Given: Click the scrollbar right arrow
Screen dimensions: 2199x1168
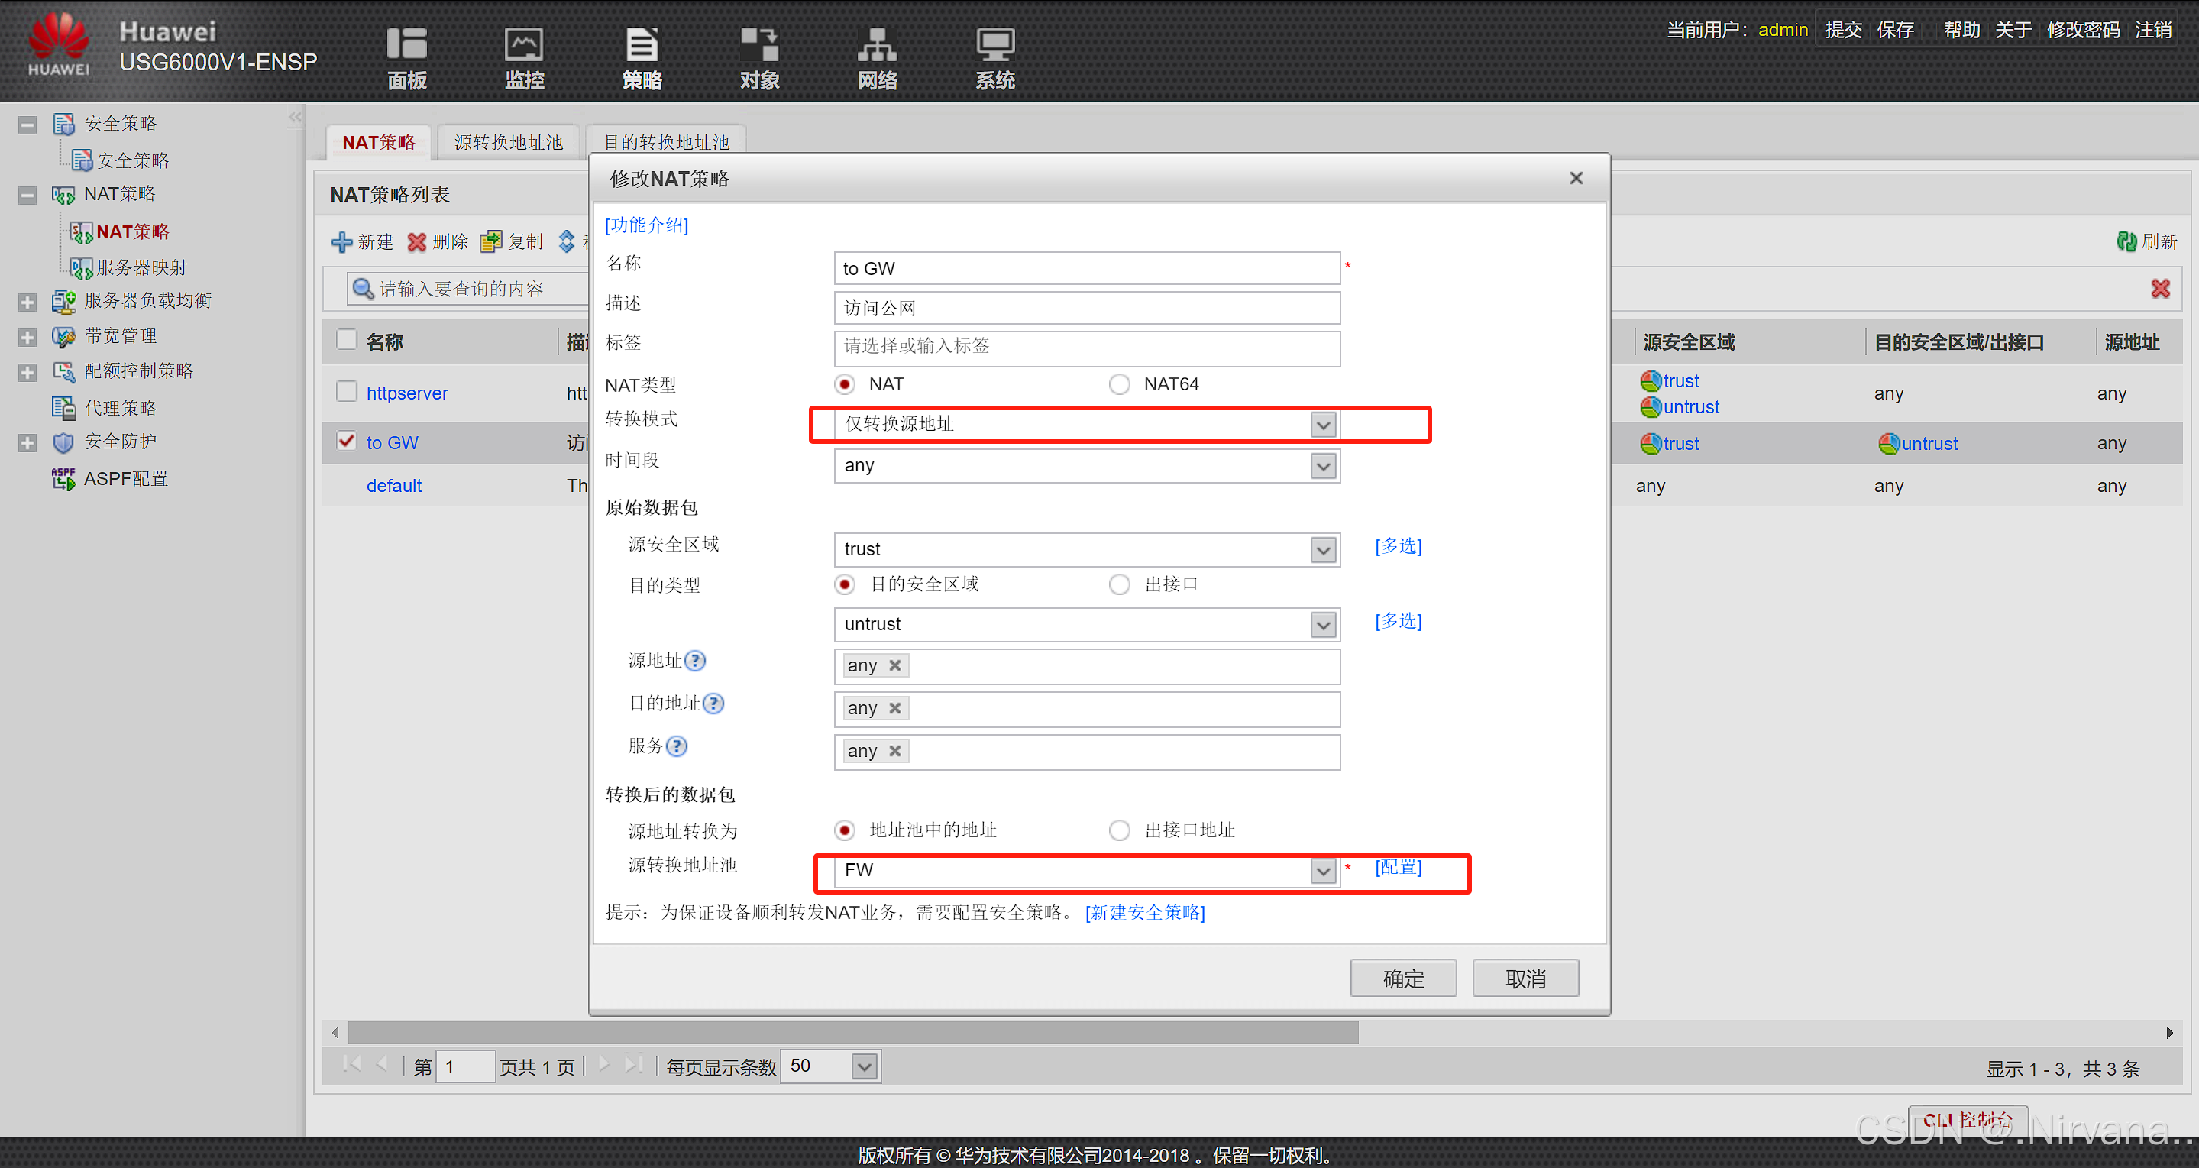Looking at the screenshot, I should click(2169, 1033).
